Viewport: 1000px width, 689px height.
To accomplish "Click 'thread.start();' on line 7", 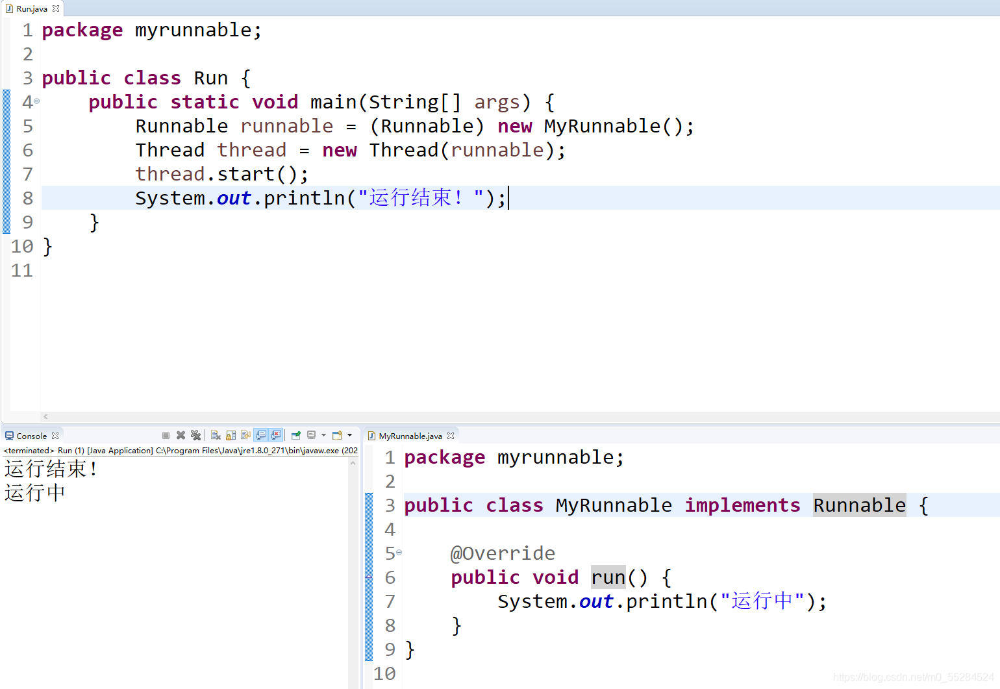I will (221, 174).
